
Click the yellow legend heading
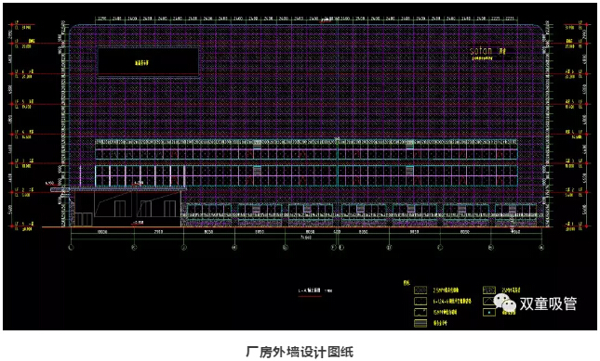406,283
